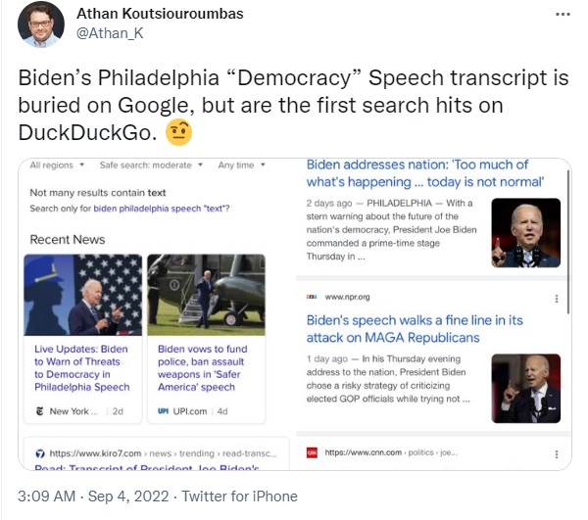Click Athan Koutsiouroumbas profile avatar
The width and height of the screenshot is (588, 520).
[x=41, y=24]
